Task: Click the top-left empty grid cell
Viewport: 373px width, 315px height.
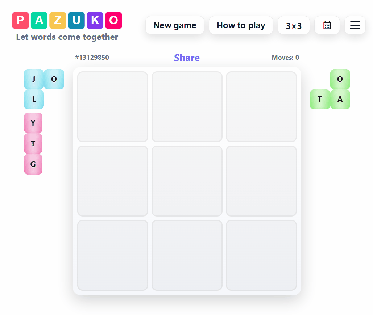Action: click(113, 107)
